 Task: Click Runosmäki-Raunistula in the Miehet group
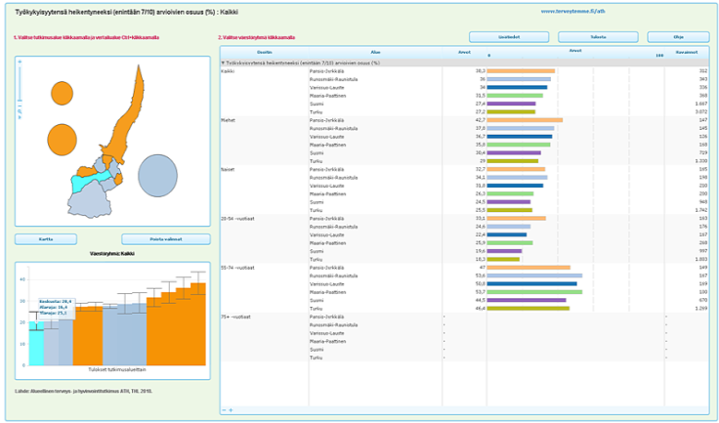coord(334,128)
